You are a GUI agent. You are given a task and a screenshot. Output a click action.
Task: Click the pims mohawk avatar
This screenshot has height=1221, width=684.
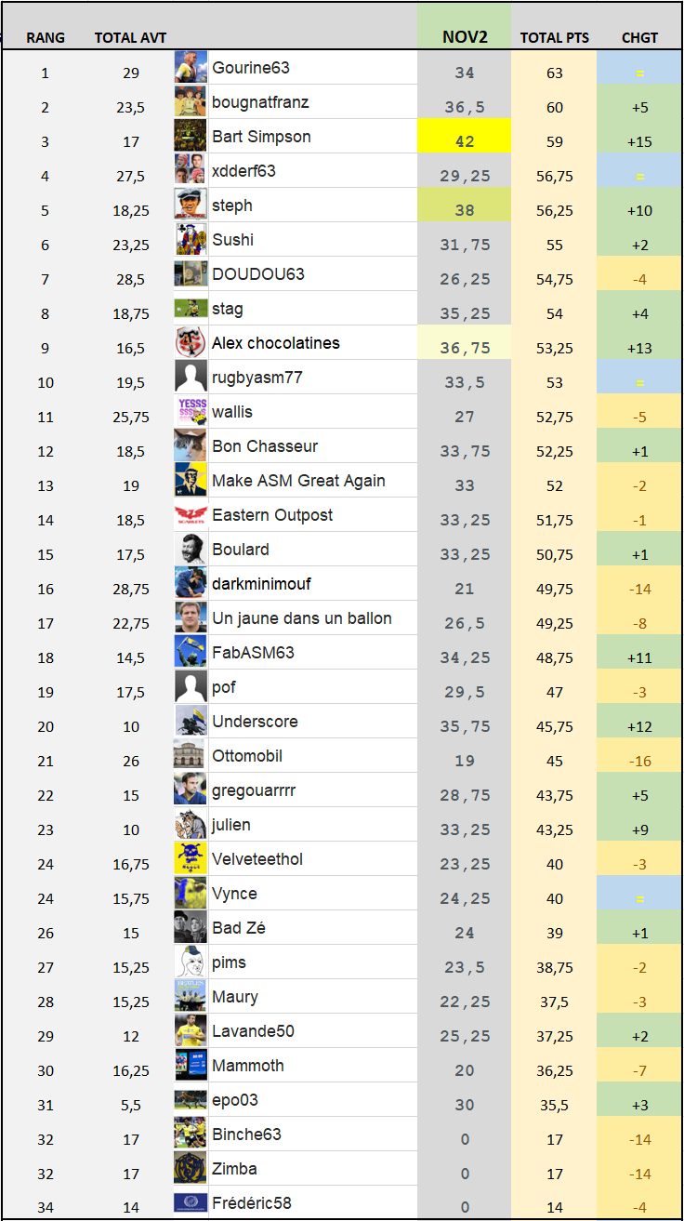(191, 962)
